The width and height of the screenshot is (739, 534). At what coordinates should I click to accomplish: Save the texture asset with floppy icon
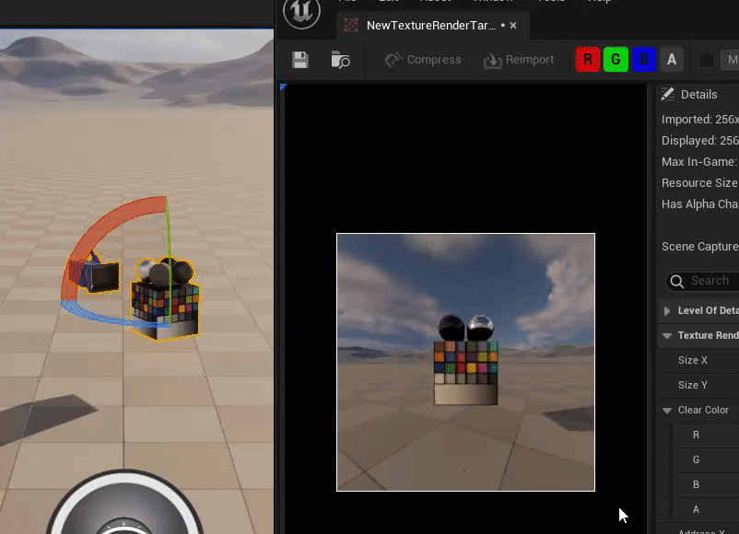[300, 60]
